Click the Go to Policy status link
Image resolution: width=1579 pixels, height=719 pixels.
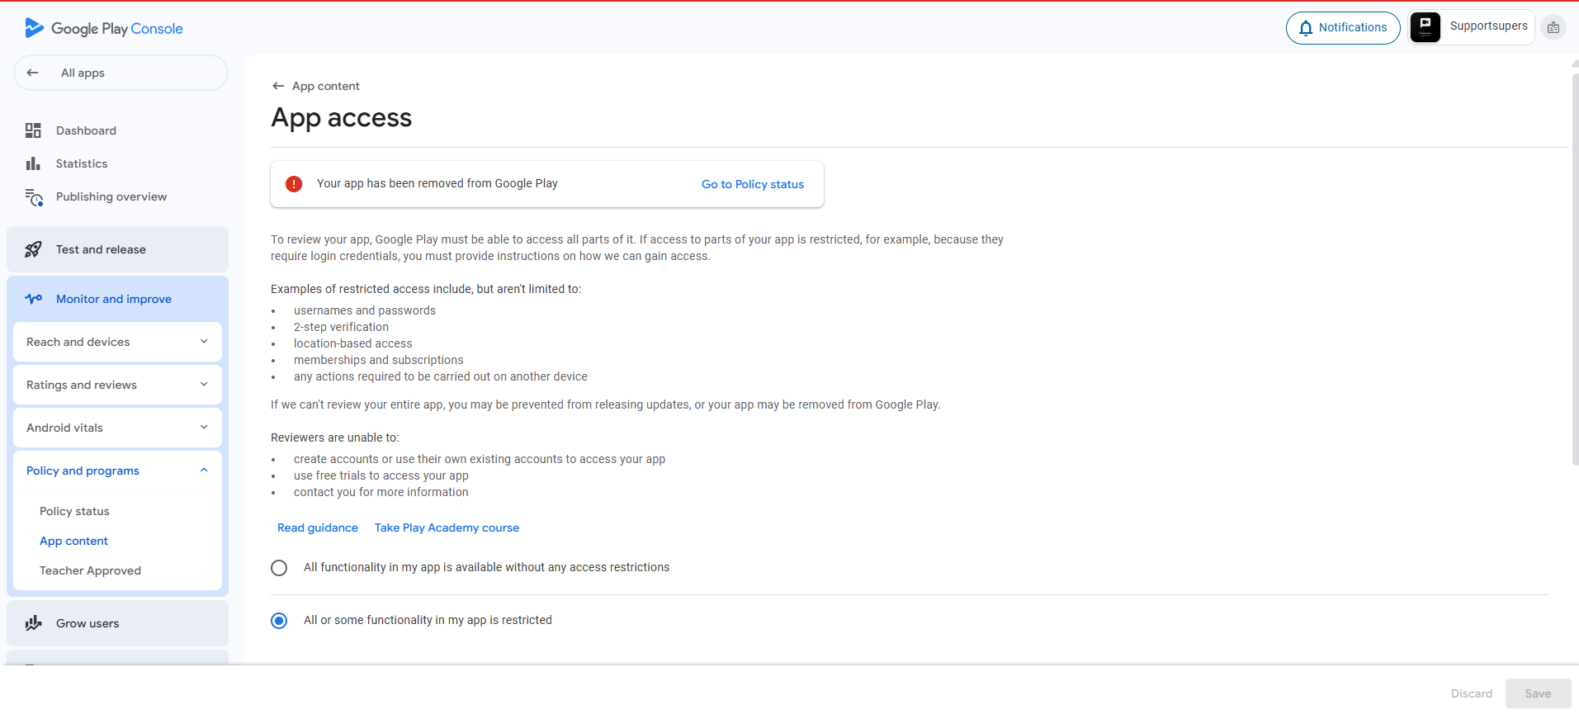tap(752, 184)
